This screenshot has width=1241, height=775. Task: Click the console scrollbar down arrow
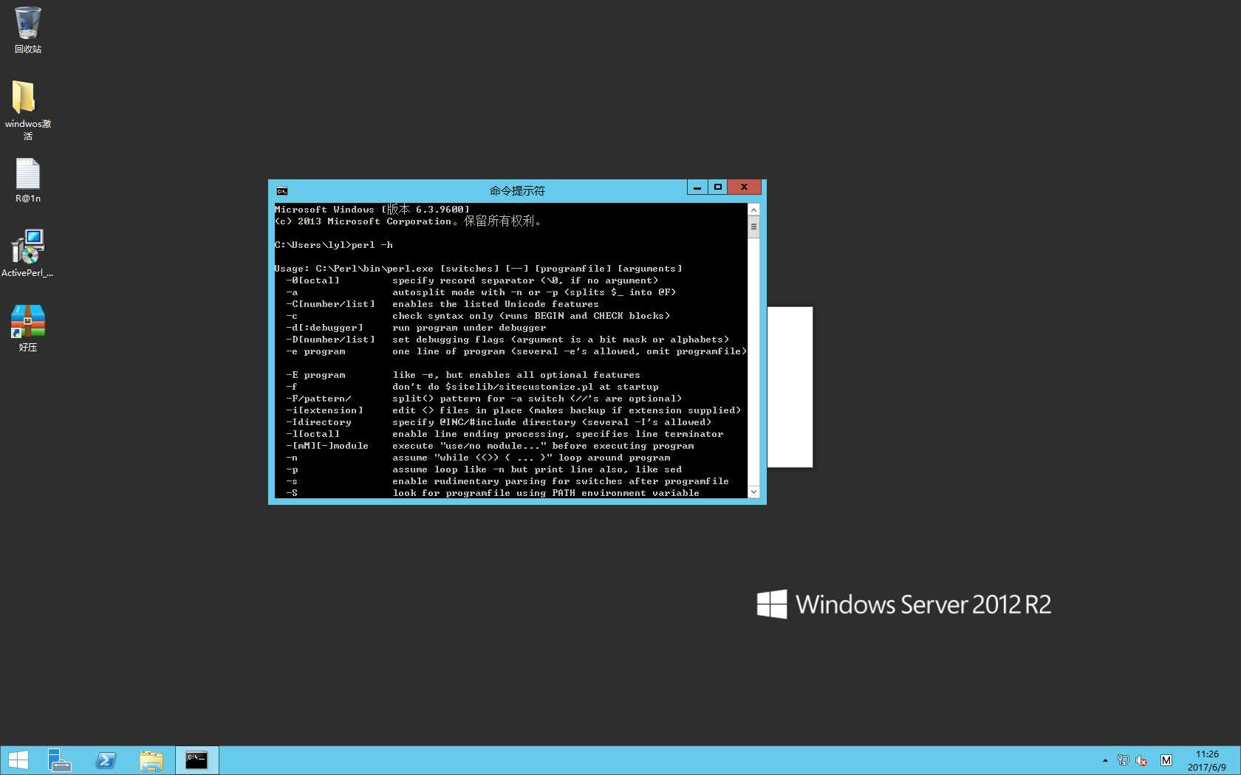[x=753, y=492]
